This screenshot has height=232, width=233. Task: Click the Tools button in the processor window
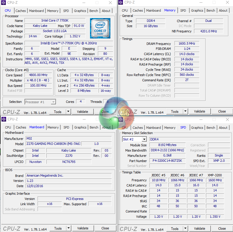58,112
